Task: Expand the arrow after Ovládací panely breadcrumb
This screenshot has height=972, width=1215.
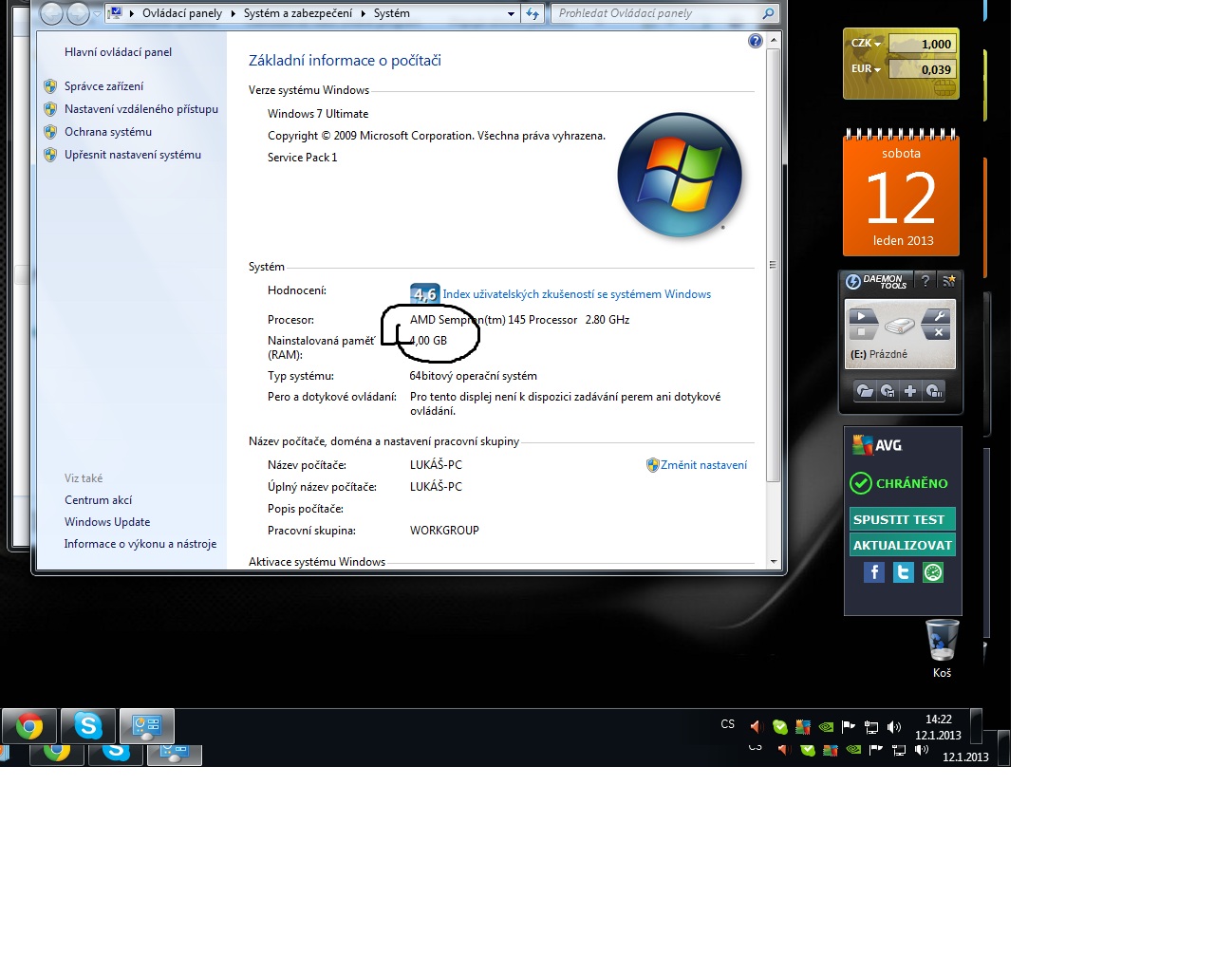Action: pos(233,13)
